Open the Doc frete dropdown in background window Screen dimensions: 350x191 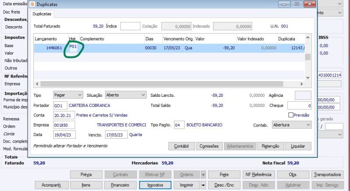(x=340, y=13)
